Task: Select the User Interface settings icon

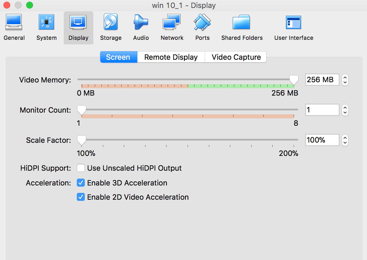Action: click(x=294, y=23)
